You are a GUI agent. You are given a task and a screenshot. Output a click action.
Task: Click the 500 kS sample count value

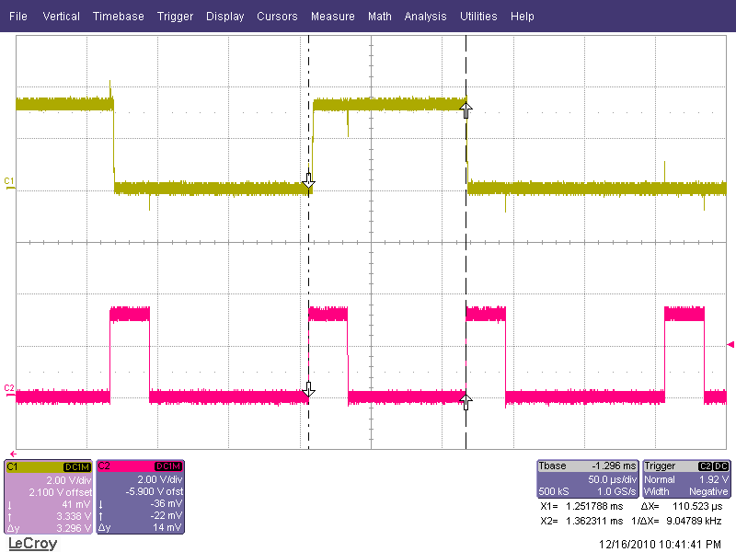[x=554, y=491]
